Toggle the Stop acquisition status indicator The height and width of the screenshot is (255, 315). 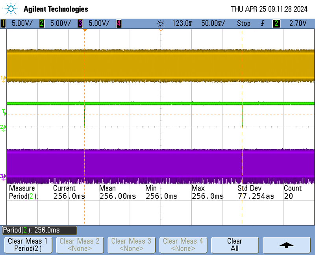(243, 24)
